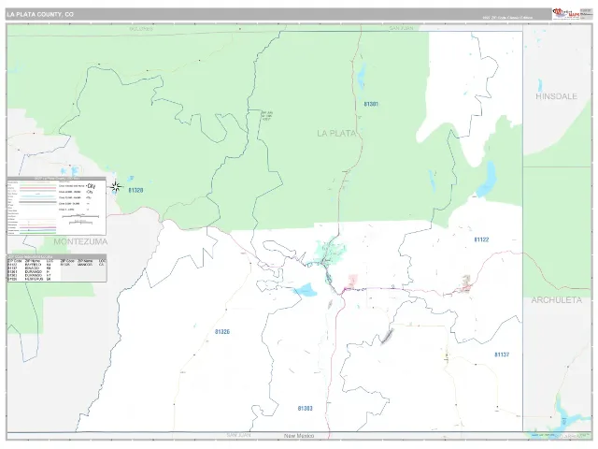The width and height of the screenshot is (598, 449).
Task: Click ZIP code label 81301
Action: click(371, 104)
